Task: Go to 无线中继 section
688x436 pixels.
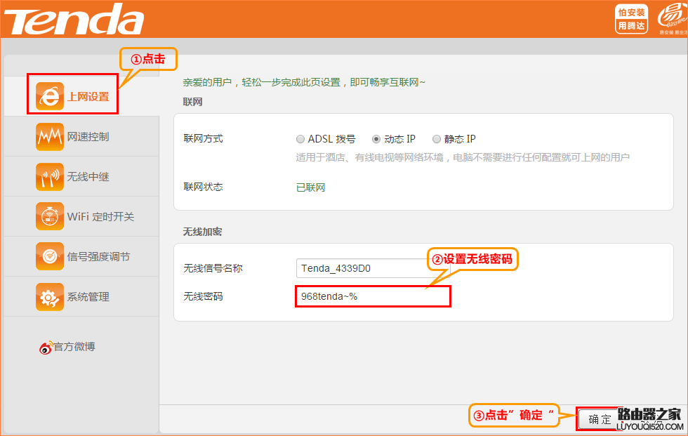Action: pos(82,176)
